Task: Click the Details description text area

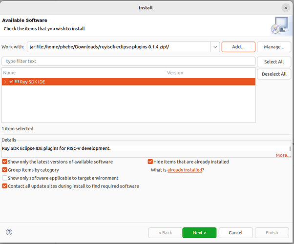Action: [x=146, y=148]
